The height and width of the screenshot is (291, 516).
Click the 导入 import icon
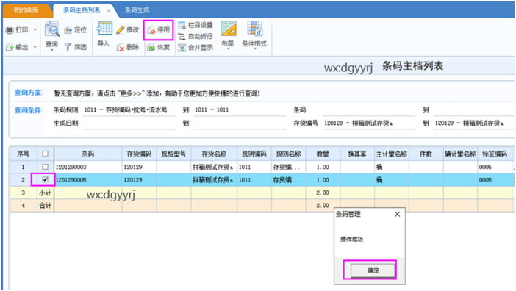[104, 29]
